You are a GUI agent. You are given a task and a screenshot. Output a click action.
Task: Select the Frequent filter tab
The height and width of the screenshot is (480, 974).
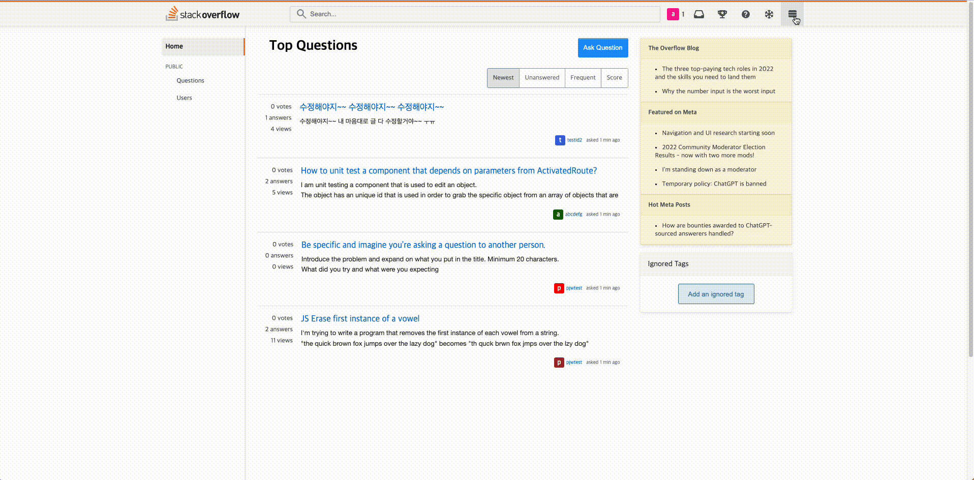click(583, 78)
